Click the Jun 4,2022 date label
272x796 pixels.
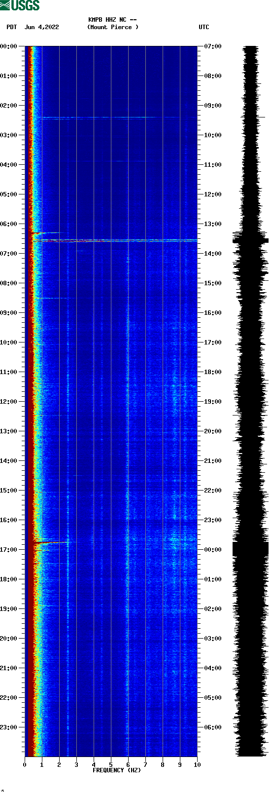point(41,27)
